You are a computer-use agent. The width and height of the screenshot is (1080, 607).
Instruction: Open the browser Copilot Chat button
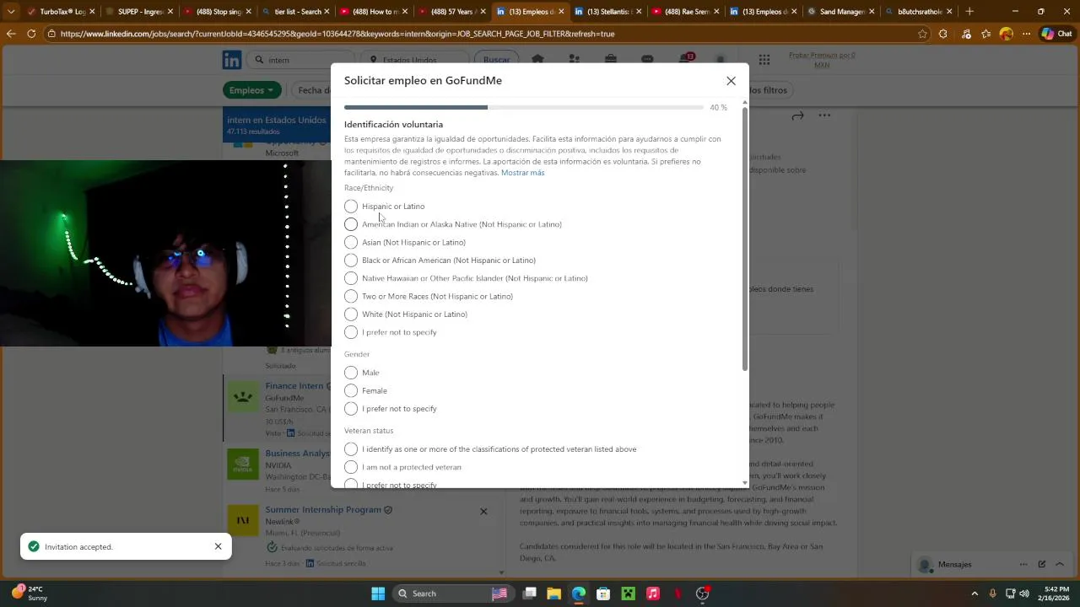pos(1058,34)
